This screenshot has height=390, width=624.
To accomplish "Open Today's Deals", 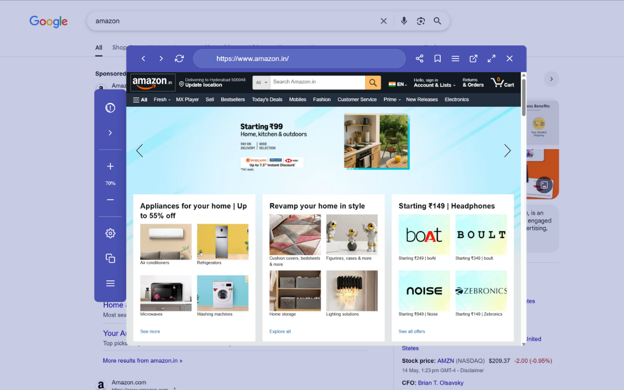I will 267,99.
